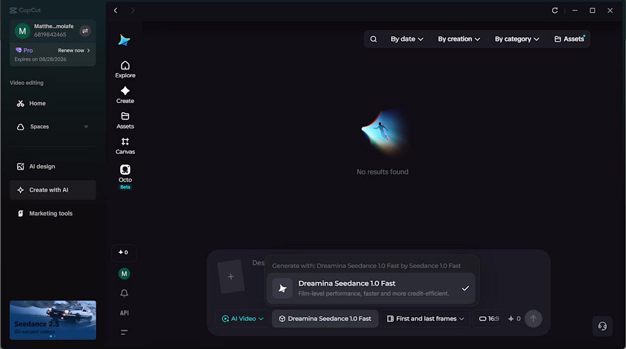Open Marketing tools

click(53, 213)
